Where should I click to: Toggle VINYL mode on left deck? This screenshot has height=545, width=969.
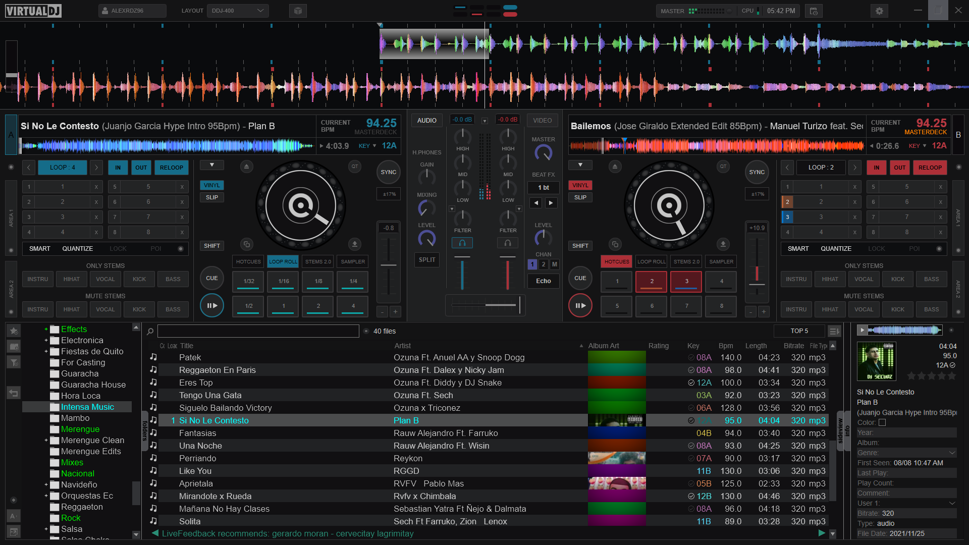click(212, 185)
